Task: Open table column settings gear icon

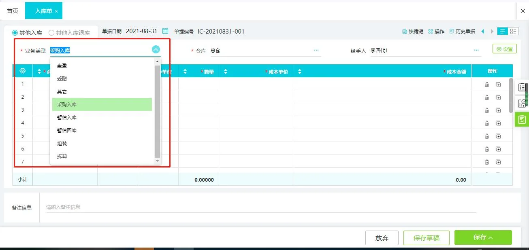Action: pos(23,71)
